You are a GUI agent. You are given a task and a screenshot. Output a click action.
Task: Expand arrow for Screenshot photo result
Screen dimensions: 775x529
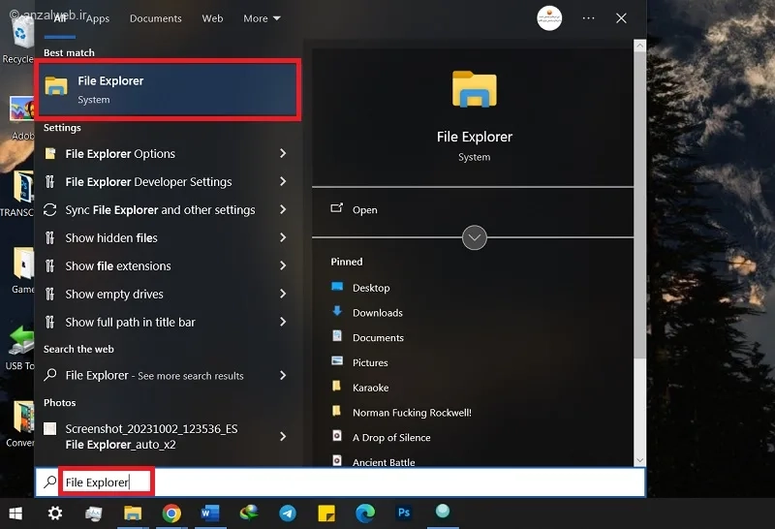(x=283, y=437)
